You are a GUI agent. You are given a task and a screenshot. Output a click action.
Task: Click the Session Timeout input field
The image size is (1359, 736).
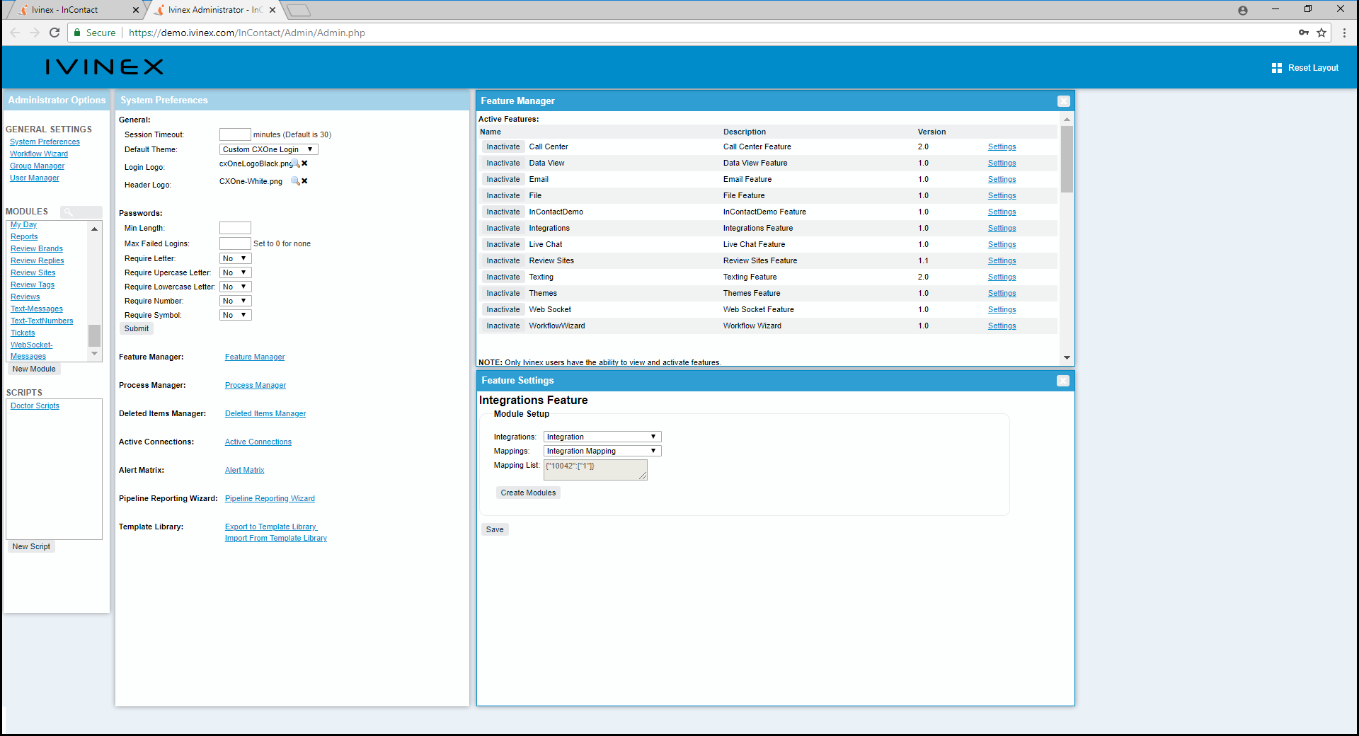pyautogui.click(x=235, y=134)
